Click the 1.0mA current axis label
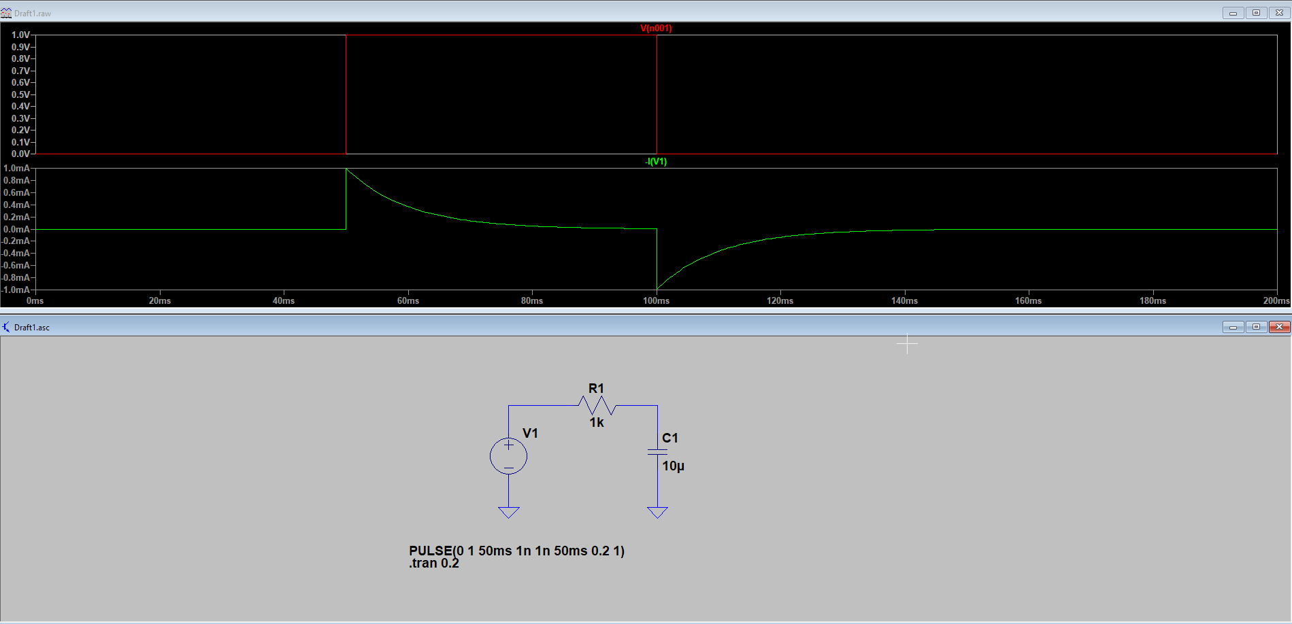Viewport: 1292px width, 624px height. pyautogui.click(x=17, y=168)
